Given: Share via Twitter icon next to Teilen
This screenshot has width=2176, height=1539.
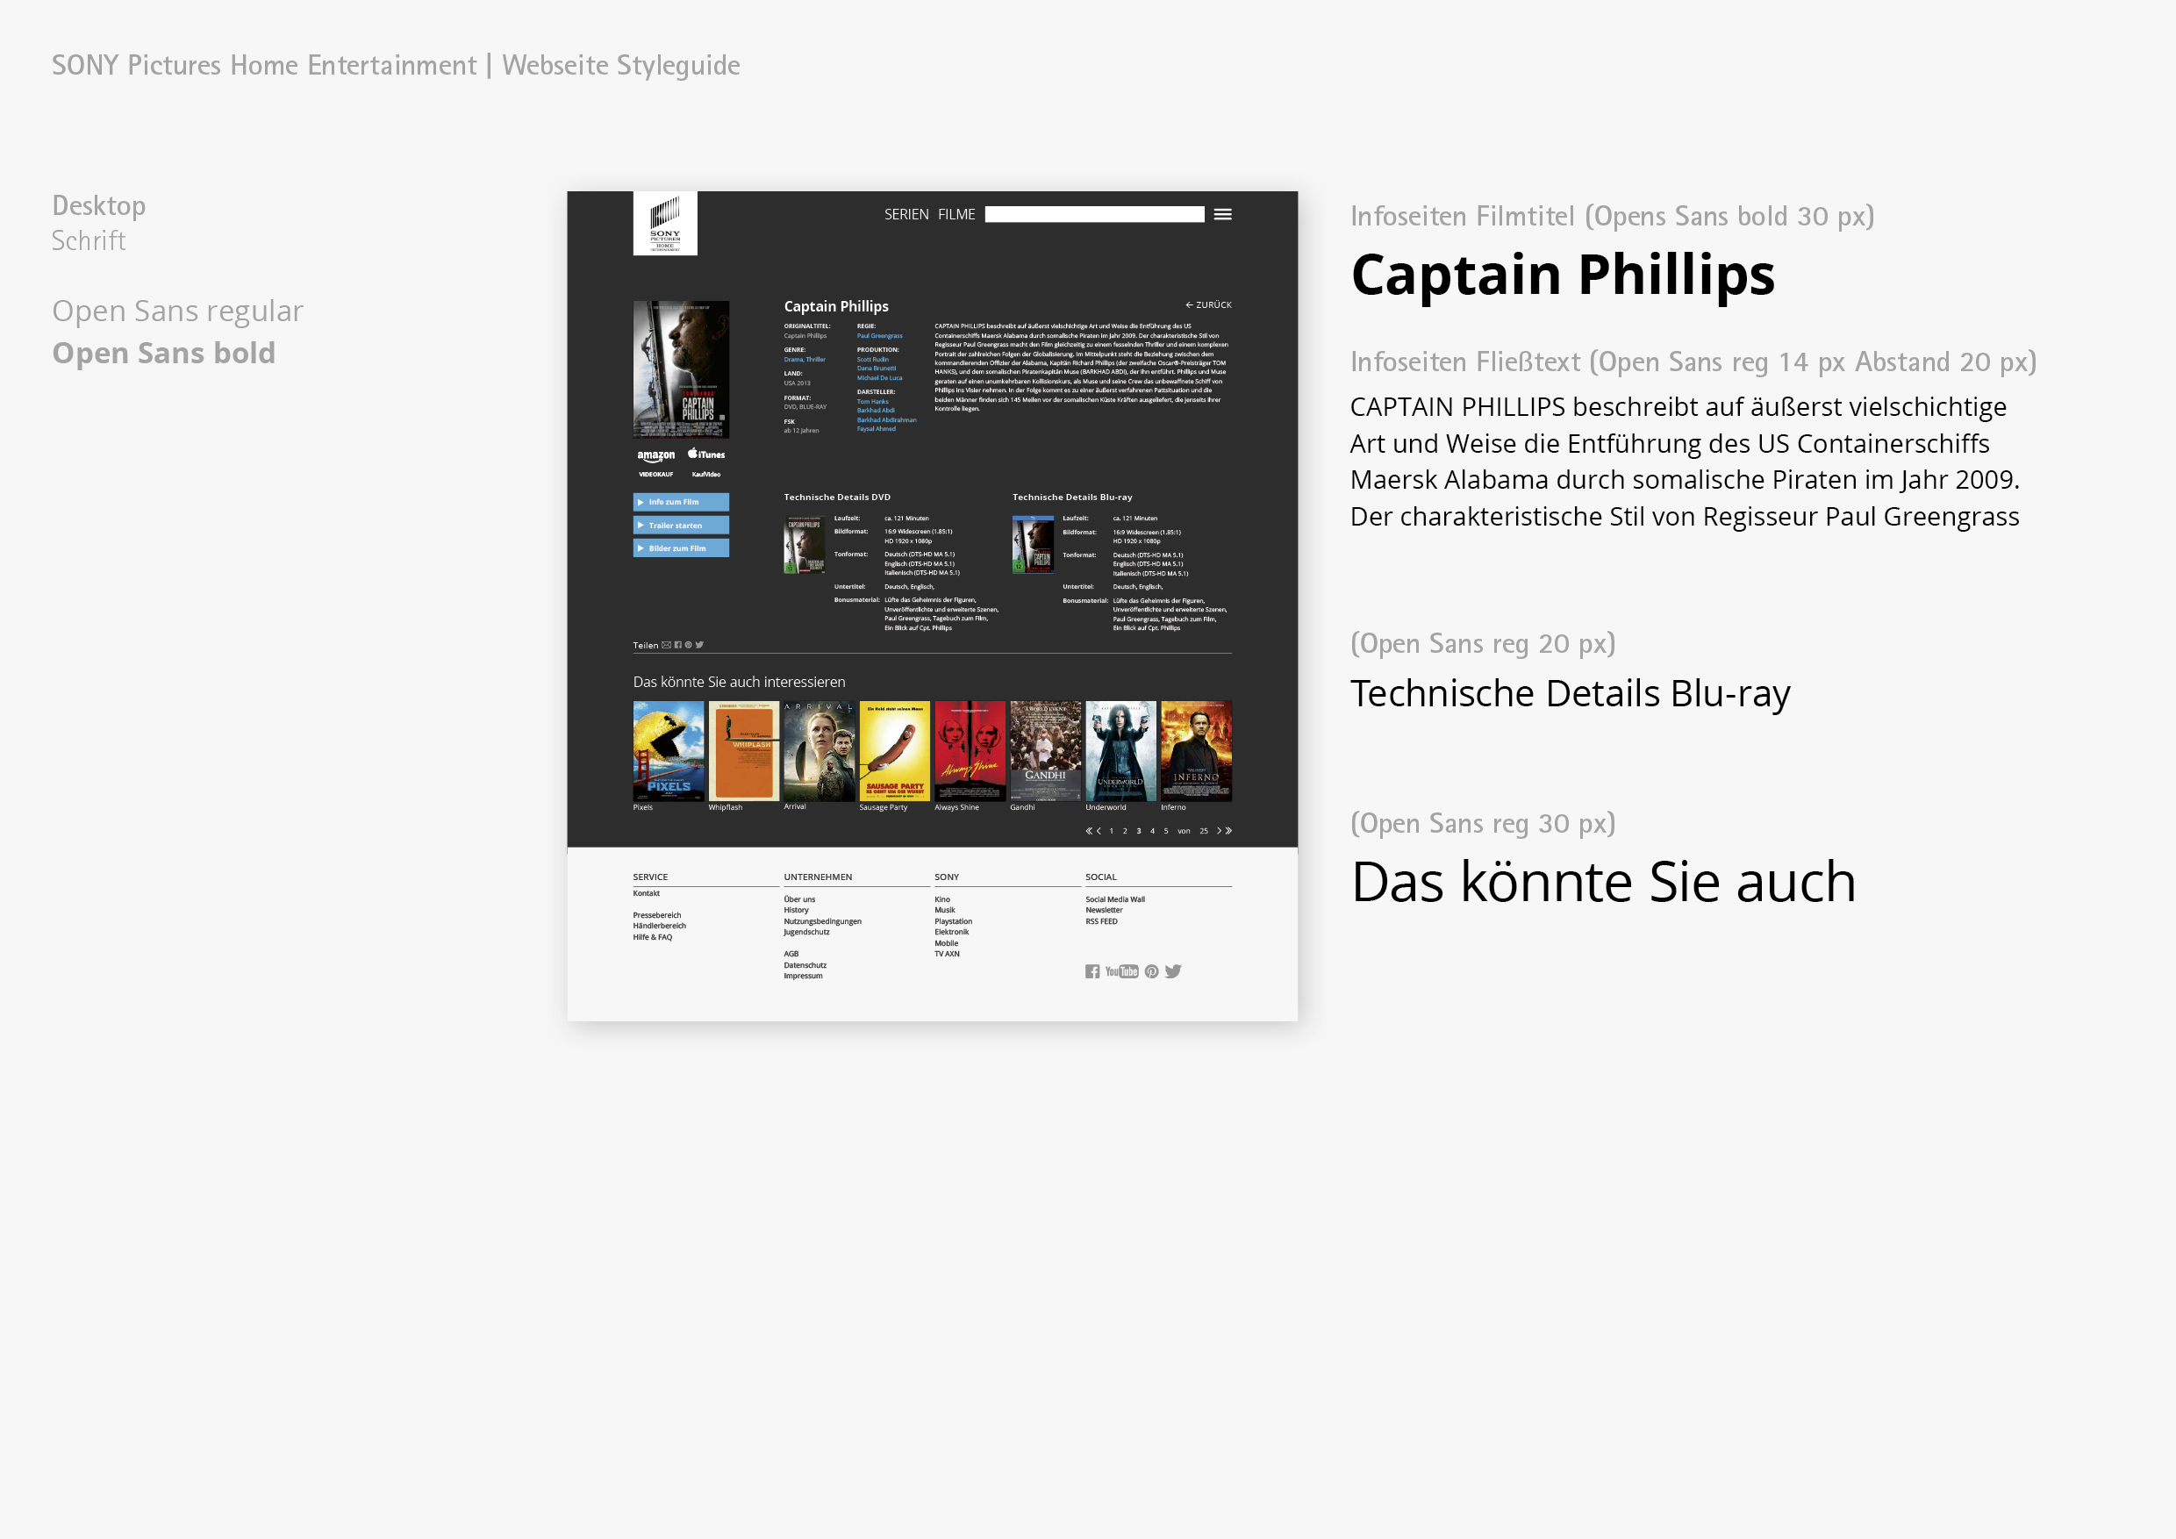Looking at the screenshot, I should click(699, 646).
